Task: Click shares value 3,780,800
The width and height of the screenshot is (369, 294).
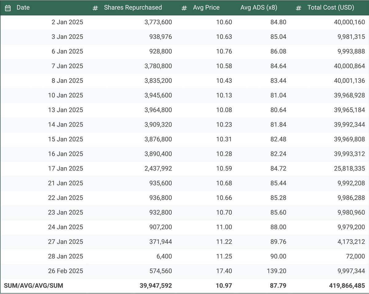Action: coord(158,66)
